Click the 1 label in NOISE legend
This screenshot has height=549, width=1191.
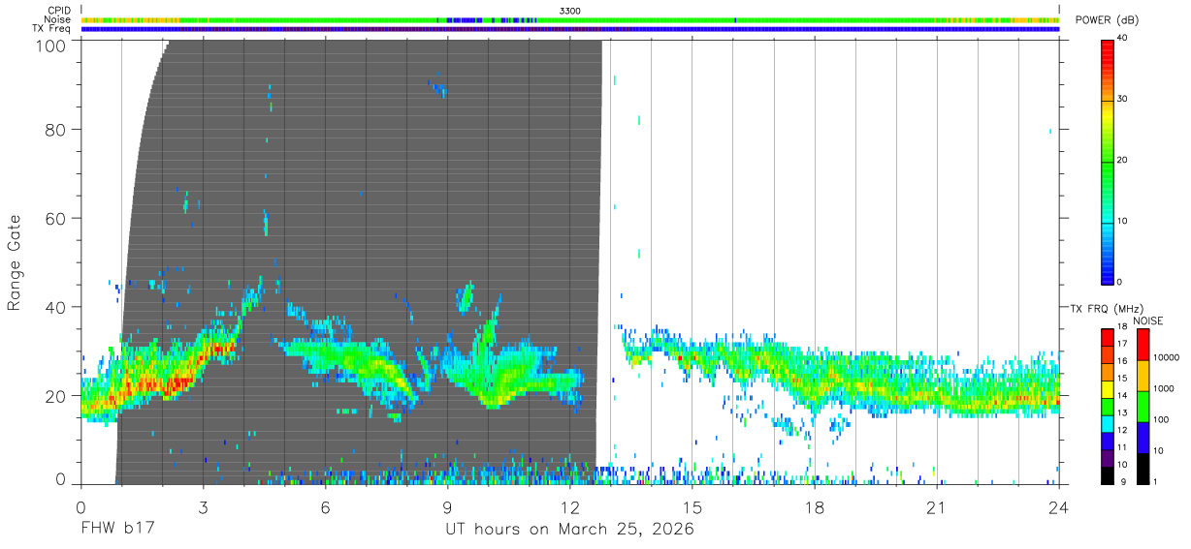tap(1154, 482)
